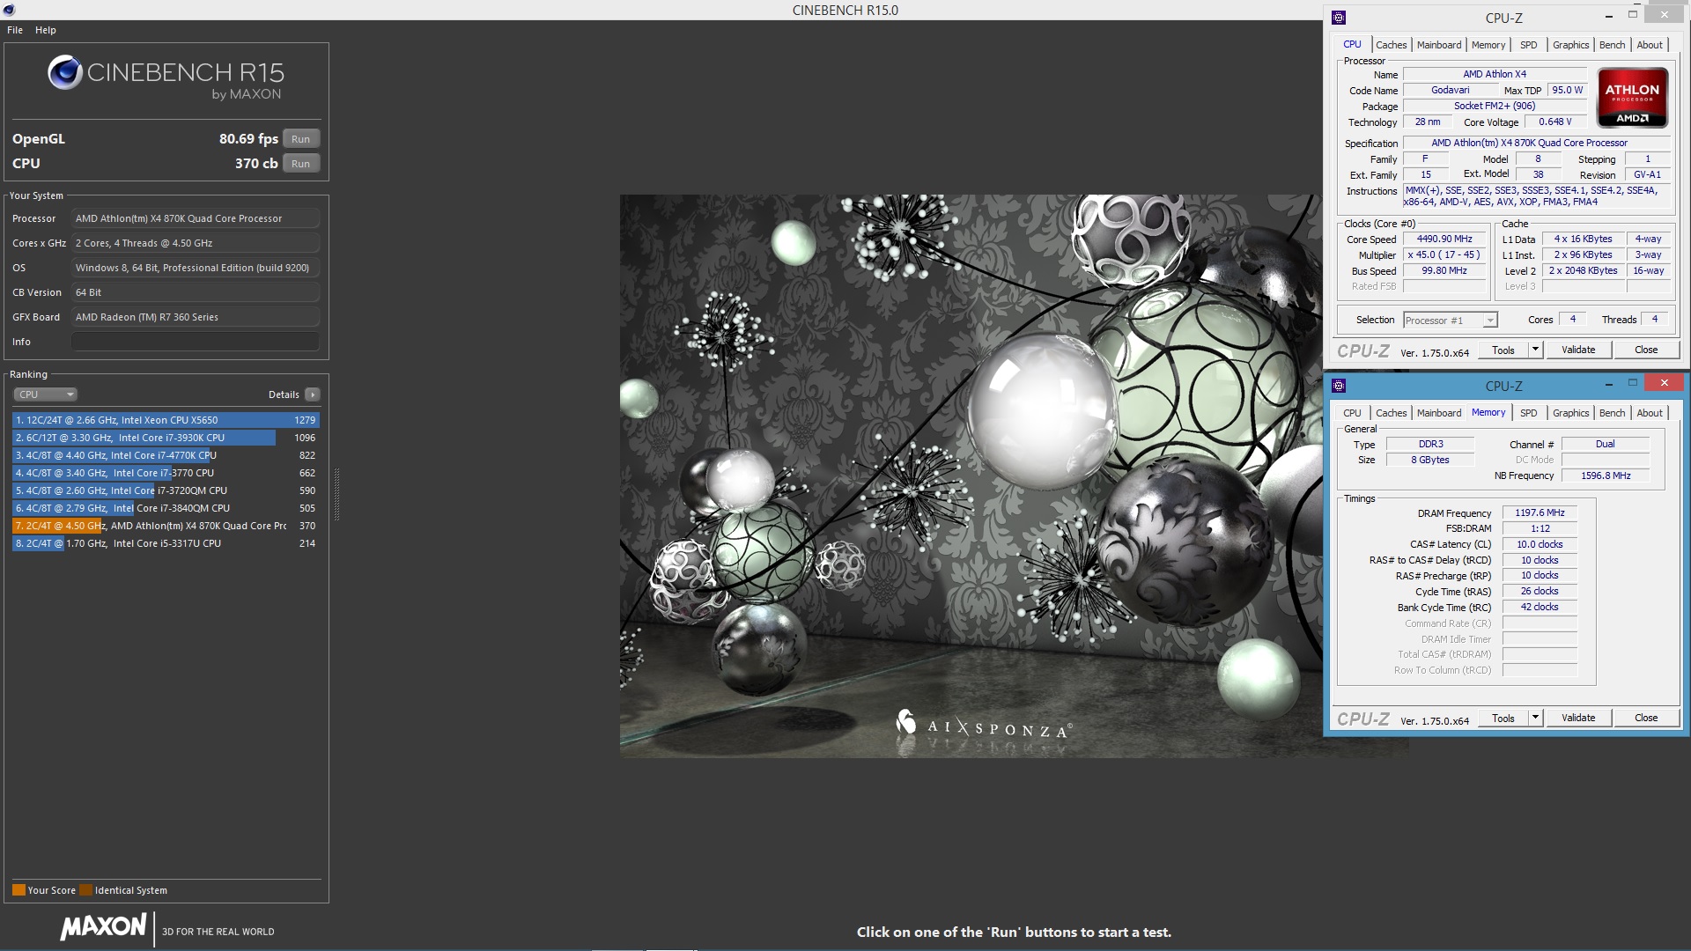Click the MAXON logo at the bottom
1691x951 pixels.
point(104,927)
